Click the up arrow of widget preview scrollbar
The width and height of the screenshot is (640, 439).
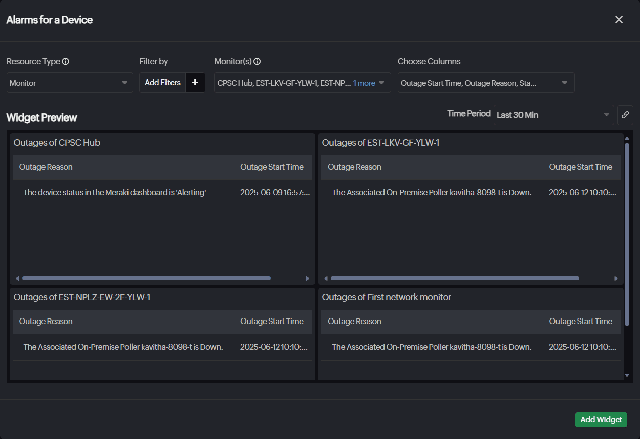(x=627, y=138)
